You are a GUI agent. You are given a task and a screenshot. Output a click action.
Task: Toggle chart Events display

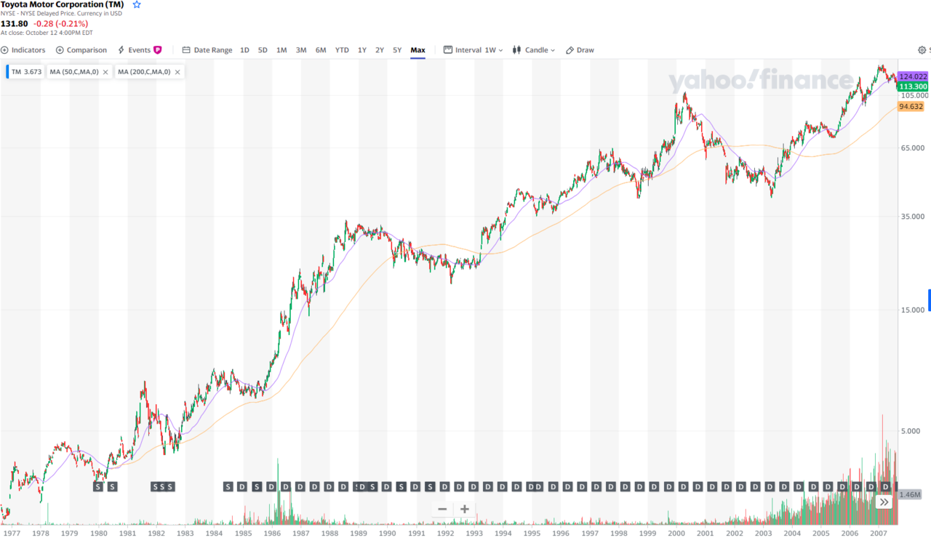click(139, 50)
